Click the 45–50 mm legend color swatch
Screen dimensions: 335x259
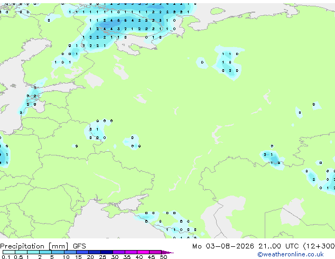[155, 252]
